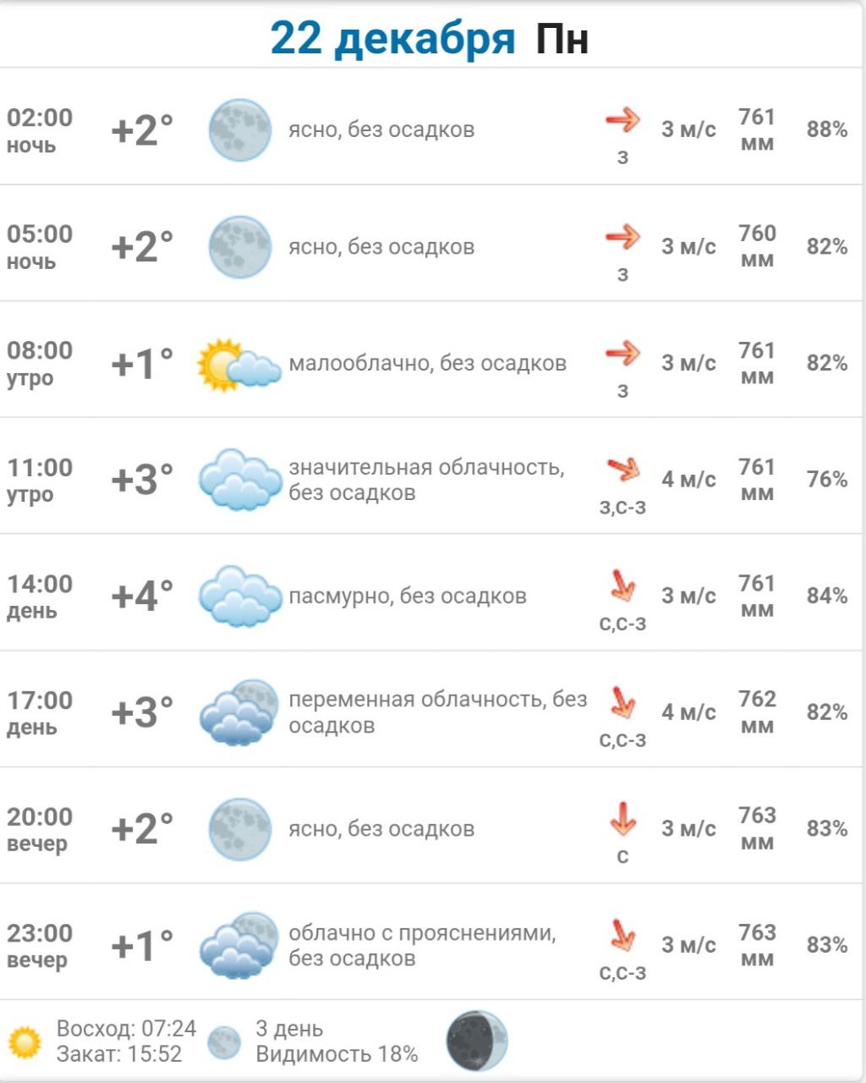Click the cloud icon at 11:00
866x1083 pixels.
tap(240, 480)
